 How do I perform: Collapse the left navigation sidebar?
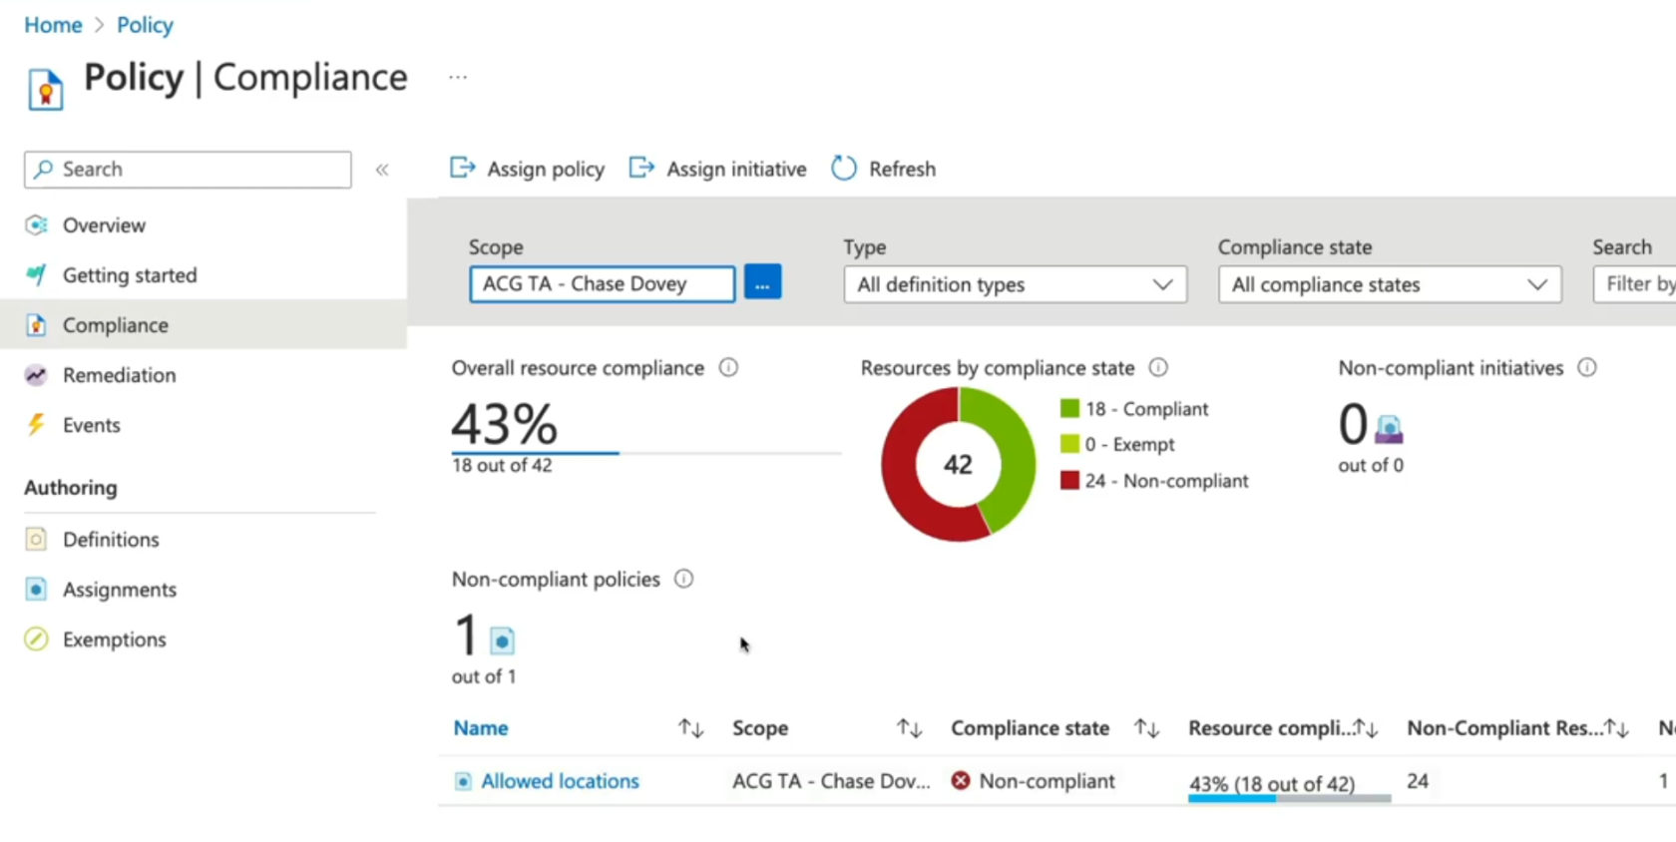point(382,170)
